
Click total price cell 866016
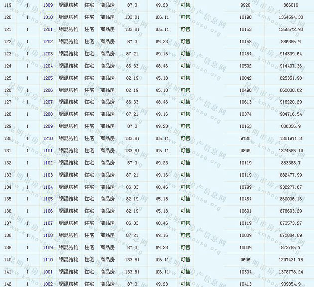pyautogui.click(x=290, y=5)
